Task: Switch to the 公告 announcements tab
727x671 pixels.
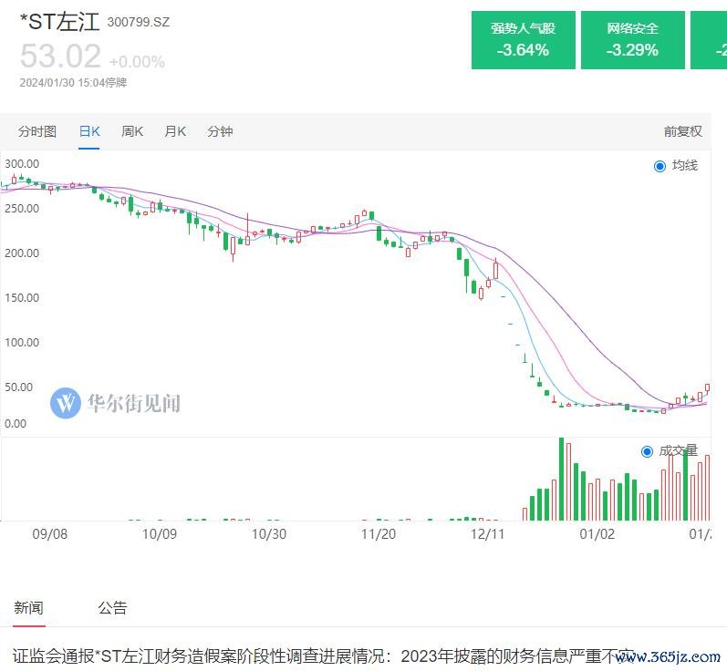Action: [x=112, y=607]
